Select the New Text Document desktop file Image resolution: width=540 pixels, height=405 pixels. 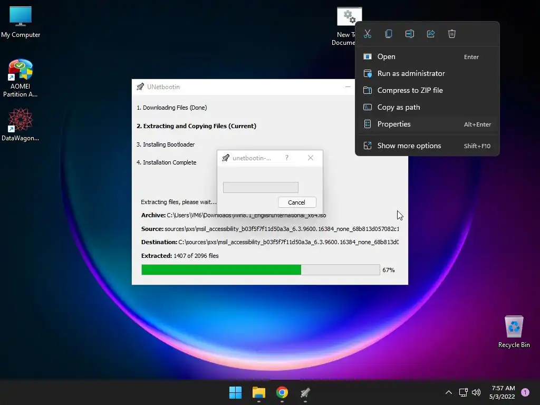tap(345, 26)
